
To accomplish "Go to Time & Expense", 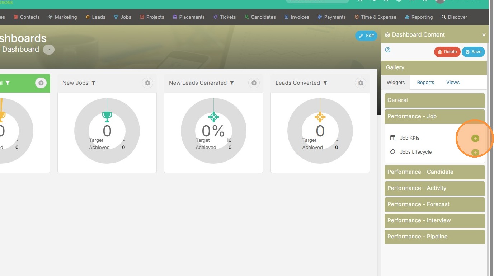I will (x=376, y=17).
